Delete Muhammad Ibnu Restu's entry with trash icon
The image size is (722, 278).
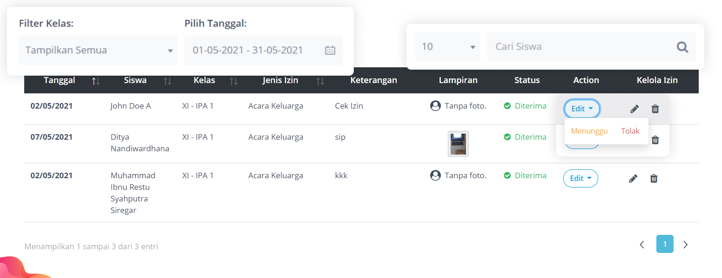654,179
